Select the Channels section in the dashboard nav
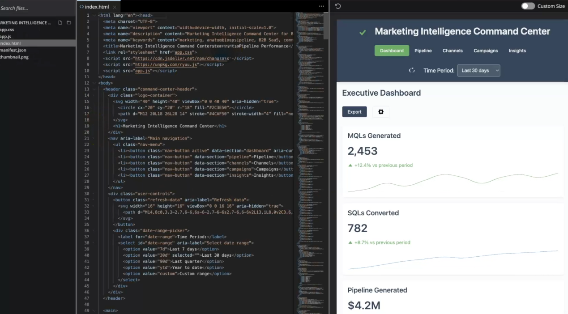The height and width of the screenshot is (314, 568). pyautogui.click(x=452, y=51)
